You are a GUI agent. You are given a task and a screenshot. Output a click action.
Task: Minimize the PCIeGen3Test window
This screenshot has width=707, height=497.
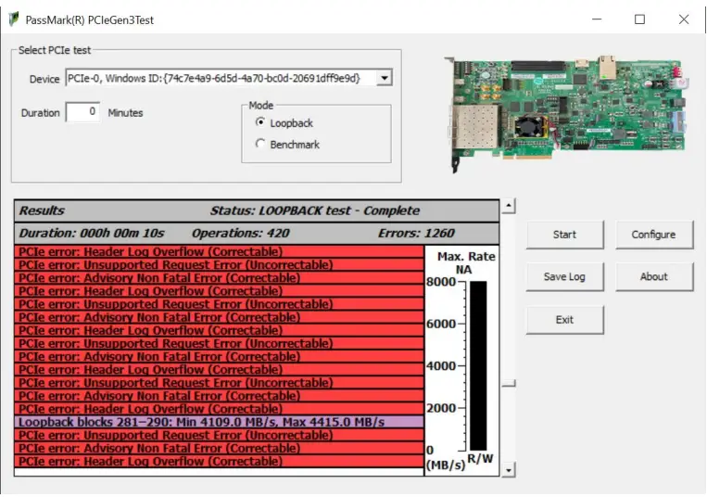[x=597, y=19]
